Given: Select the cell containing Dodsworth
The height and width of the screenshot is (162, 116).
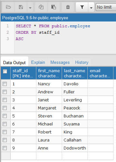Looking at the screenshot, I should point(75,148).
